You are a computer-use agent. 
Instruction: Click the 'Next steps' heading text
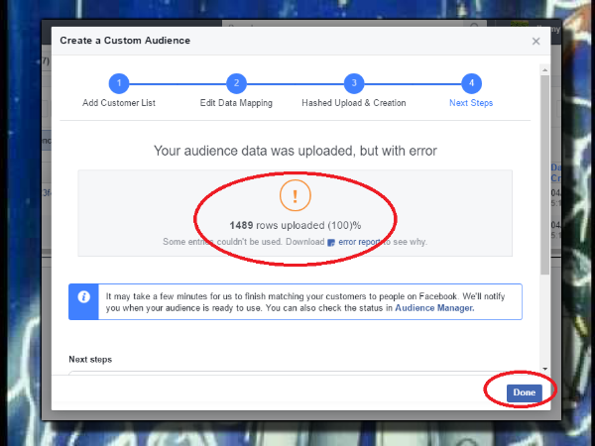(x=90, y=360)
